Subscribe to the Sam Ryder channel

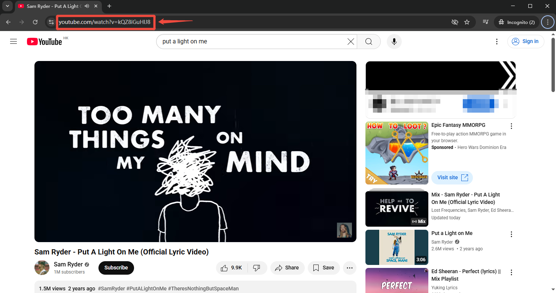click(116, 268)
